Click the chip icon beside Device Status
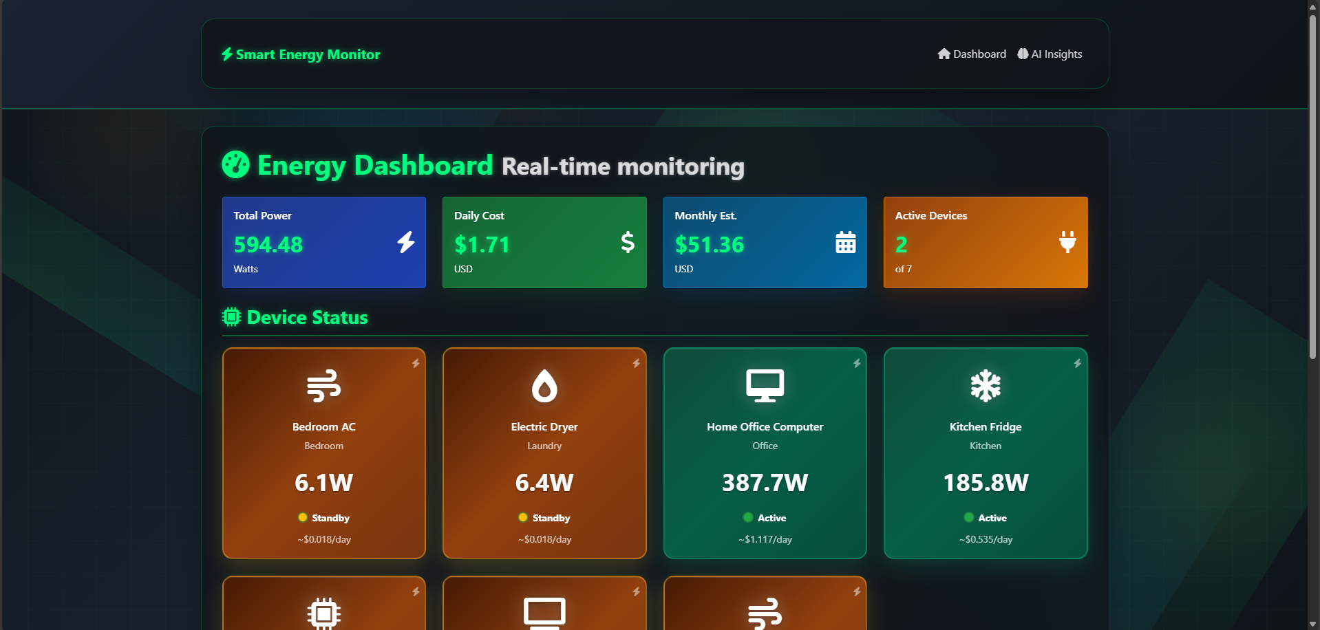The width and height of the screenshot is (1320, 630). click(x=231, y=317)
